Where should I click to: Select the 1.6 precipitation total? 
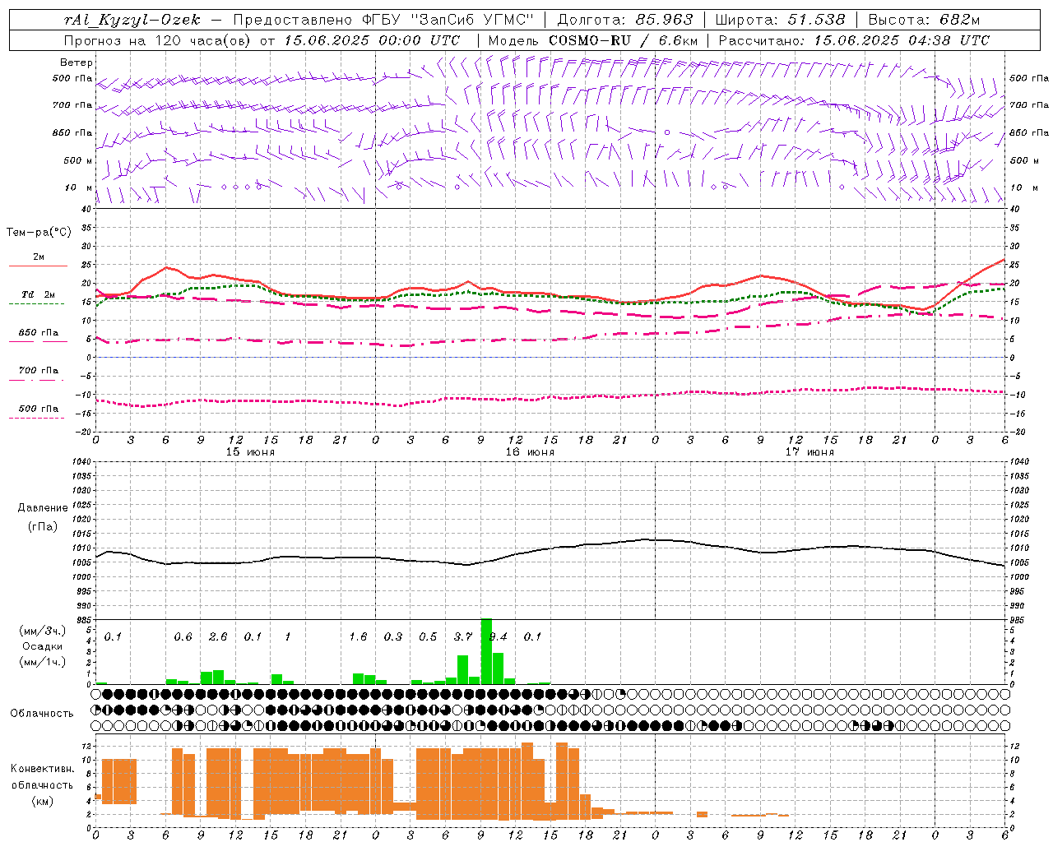(x=358, y=636)
